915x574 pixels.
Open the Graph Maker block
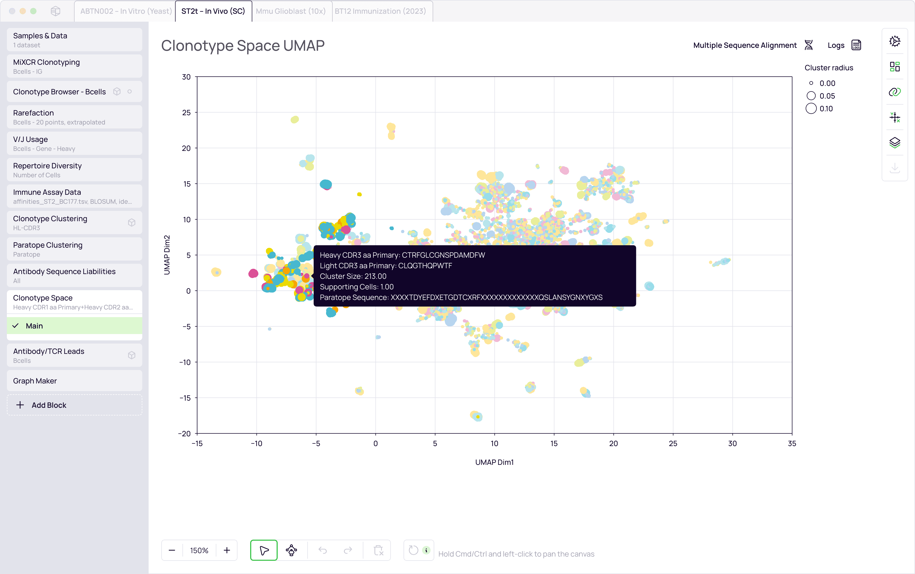coord(75,381)
